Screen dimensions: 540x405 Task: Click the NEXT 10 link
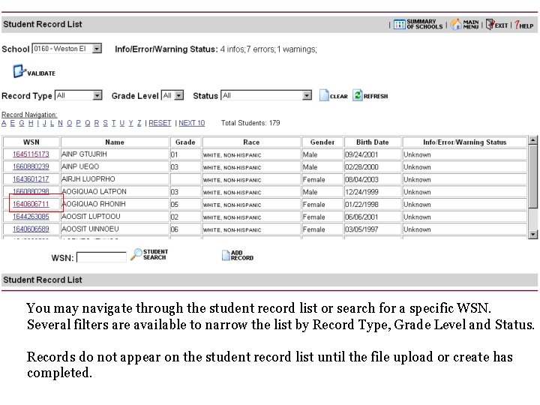coord(191,123)
